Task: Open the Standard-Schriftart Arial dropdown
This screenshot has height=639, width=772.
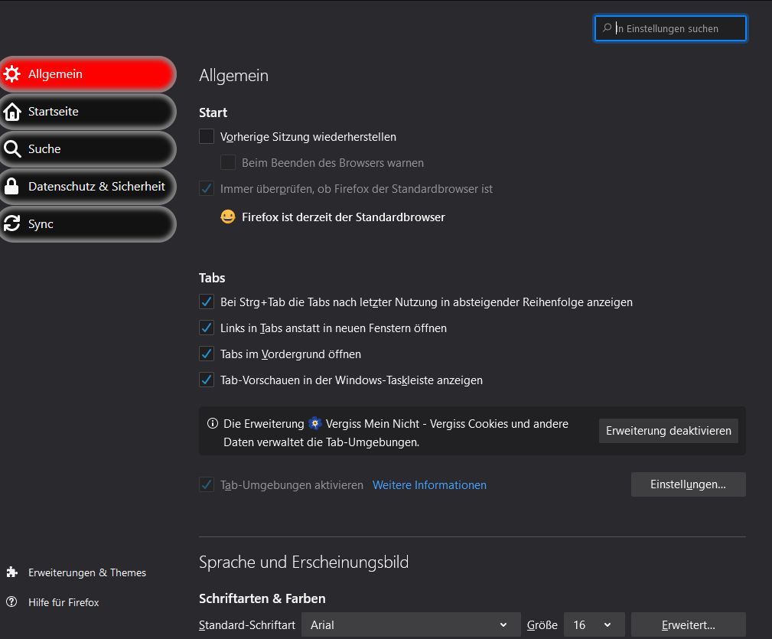Action: 411,624
